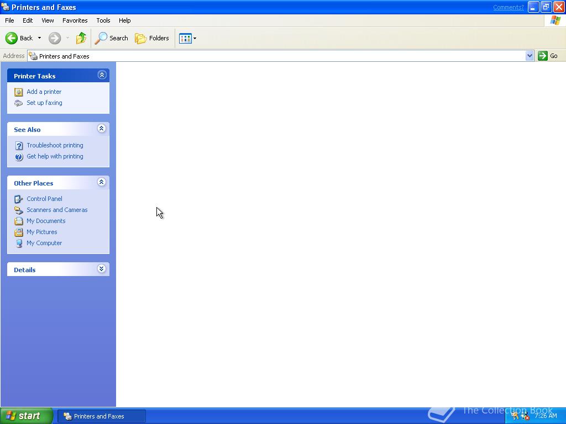Image resolution: width=566 pixels, height=424 pixels.
Task: Go to Control Panel link
Action: pos(44,199)
